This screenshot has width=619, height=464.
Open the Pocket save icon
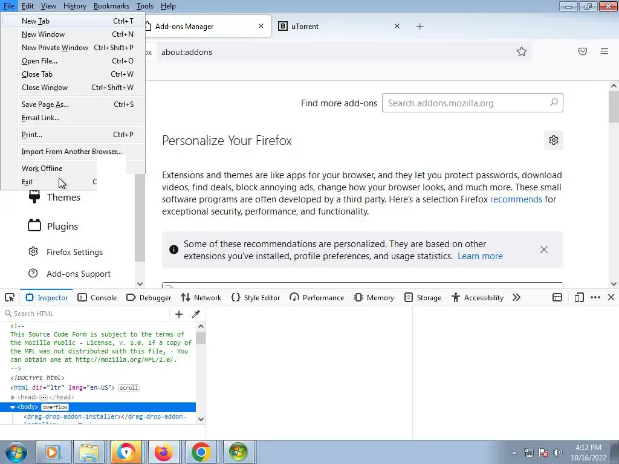tap(583, 51)
